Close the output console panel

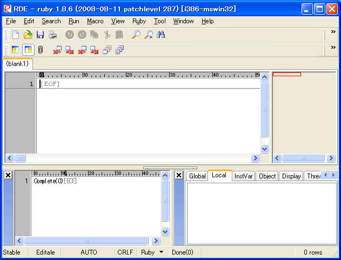click(8, 175)
